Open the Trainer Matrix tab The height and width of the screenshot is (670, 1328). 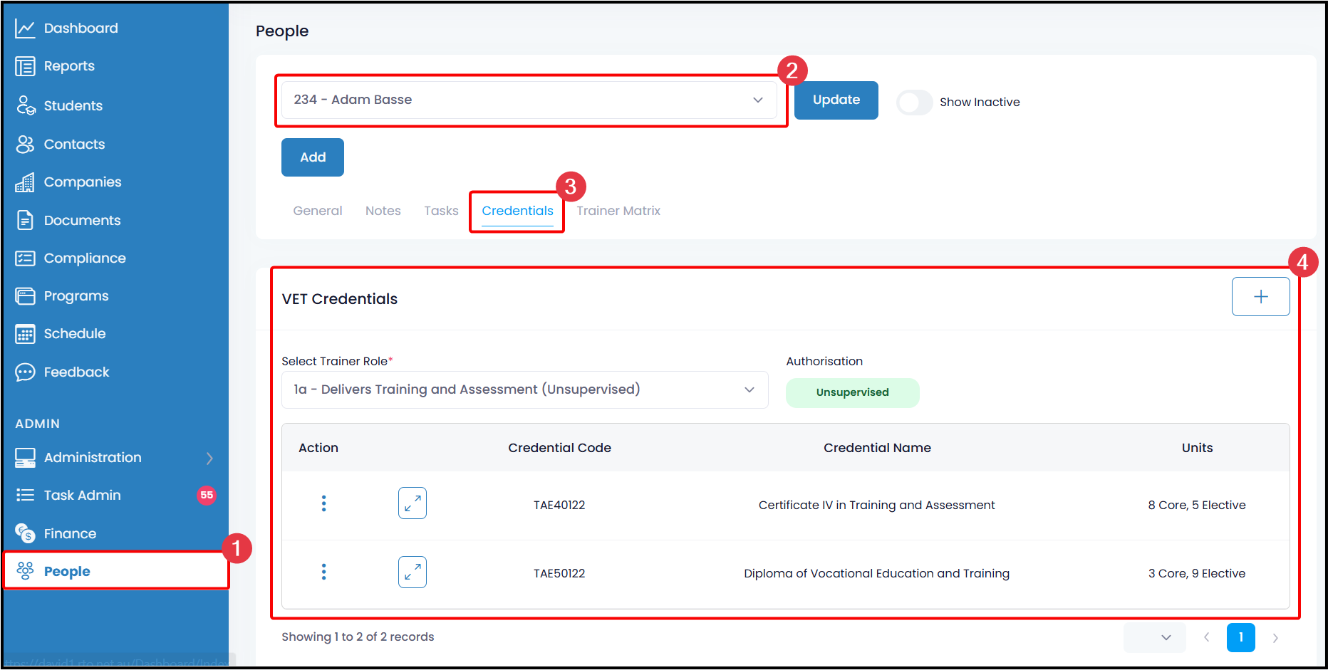click(618, 211)
